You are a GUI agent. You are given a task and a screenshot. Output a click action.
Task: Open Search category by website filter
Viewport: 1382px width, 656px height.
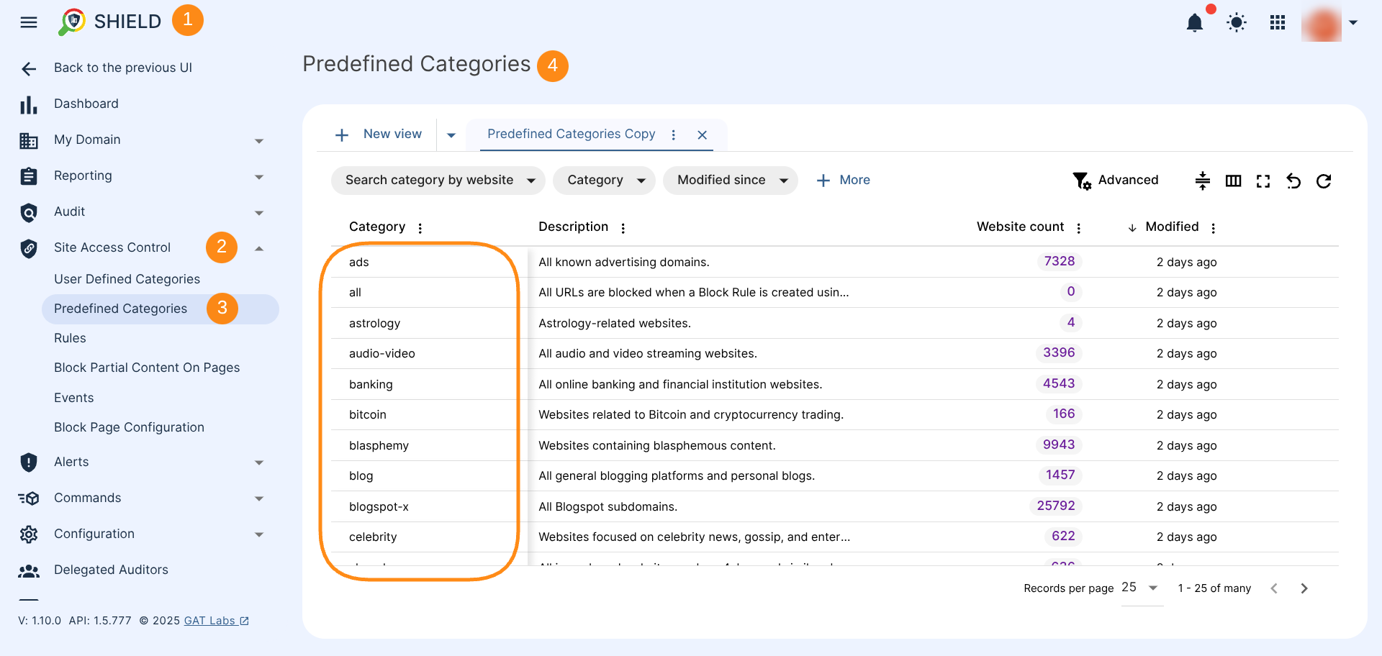(x=438, y=181)
